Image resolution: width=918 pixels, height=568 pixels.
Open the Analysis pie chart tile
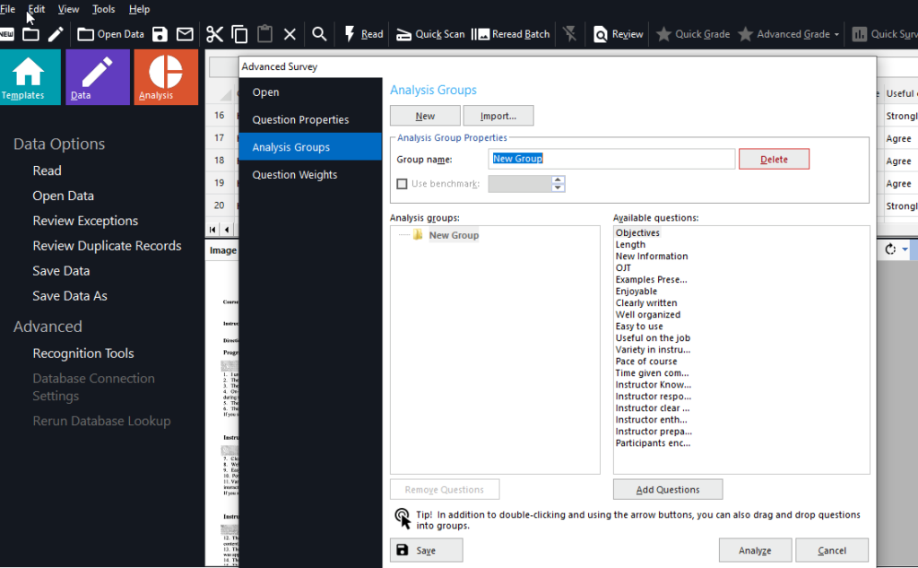166,77
